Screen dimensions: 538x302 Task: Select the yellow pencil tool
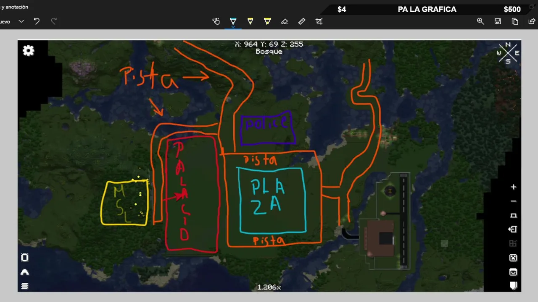[251, 21]
